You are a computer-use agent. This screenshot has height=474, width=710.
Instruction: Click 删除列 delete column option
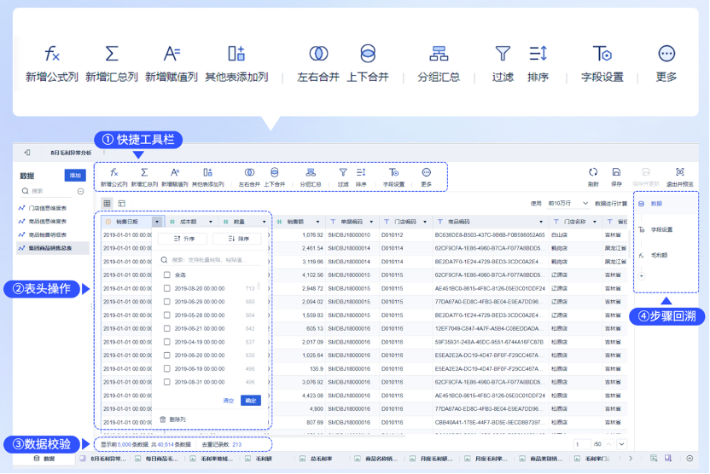[x=173, y=419]
